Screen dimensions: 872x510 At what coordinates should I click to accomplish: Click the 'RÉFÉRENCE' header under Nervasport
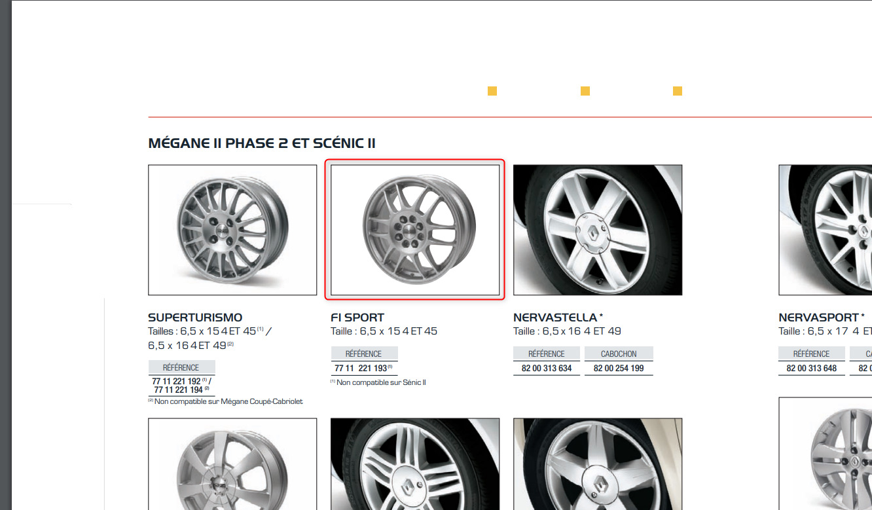pyautogui.click(x=812, y=354)
